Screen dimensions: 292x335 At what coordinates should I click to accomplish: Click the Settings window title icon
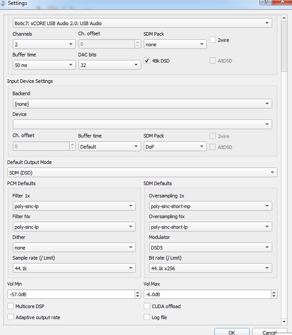[3, 3]
